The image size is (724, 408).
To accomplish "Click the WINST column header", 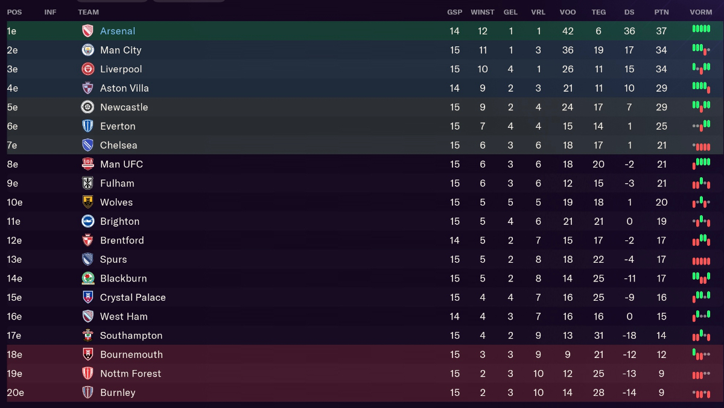I will click(483, 12).
